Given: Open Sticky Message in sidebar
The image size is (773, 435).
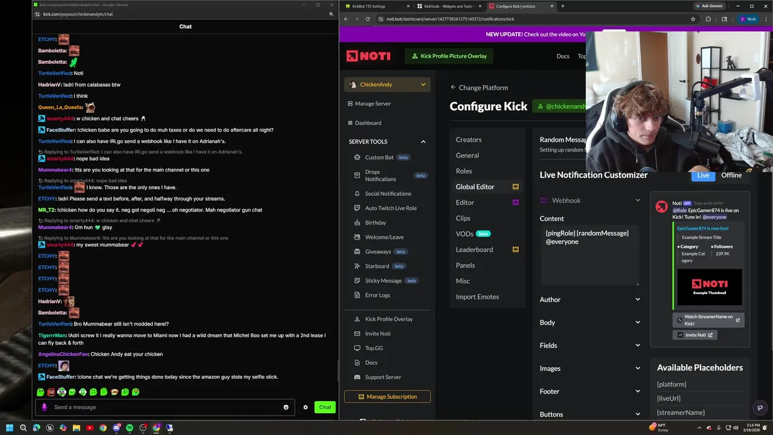Looking at the screenshot, I should pyautogui.click(x=383, y=280).
